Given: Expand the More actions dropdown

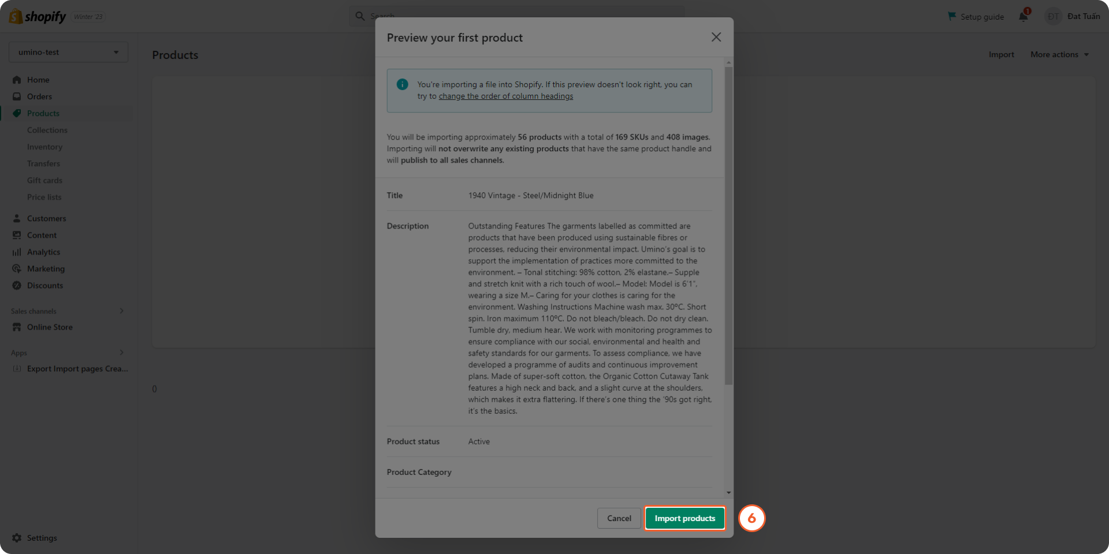Looking at the screenshot, I should point(1059,55).
